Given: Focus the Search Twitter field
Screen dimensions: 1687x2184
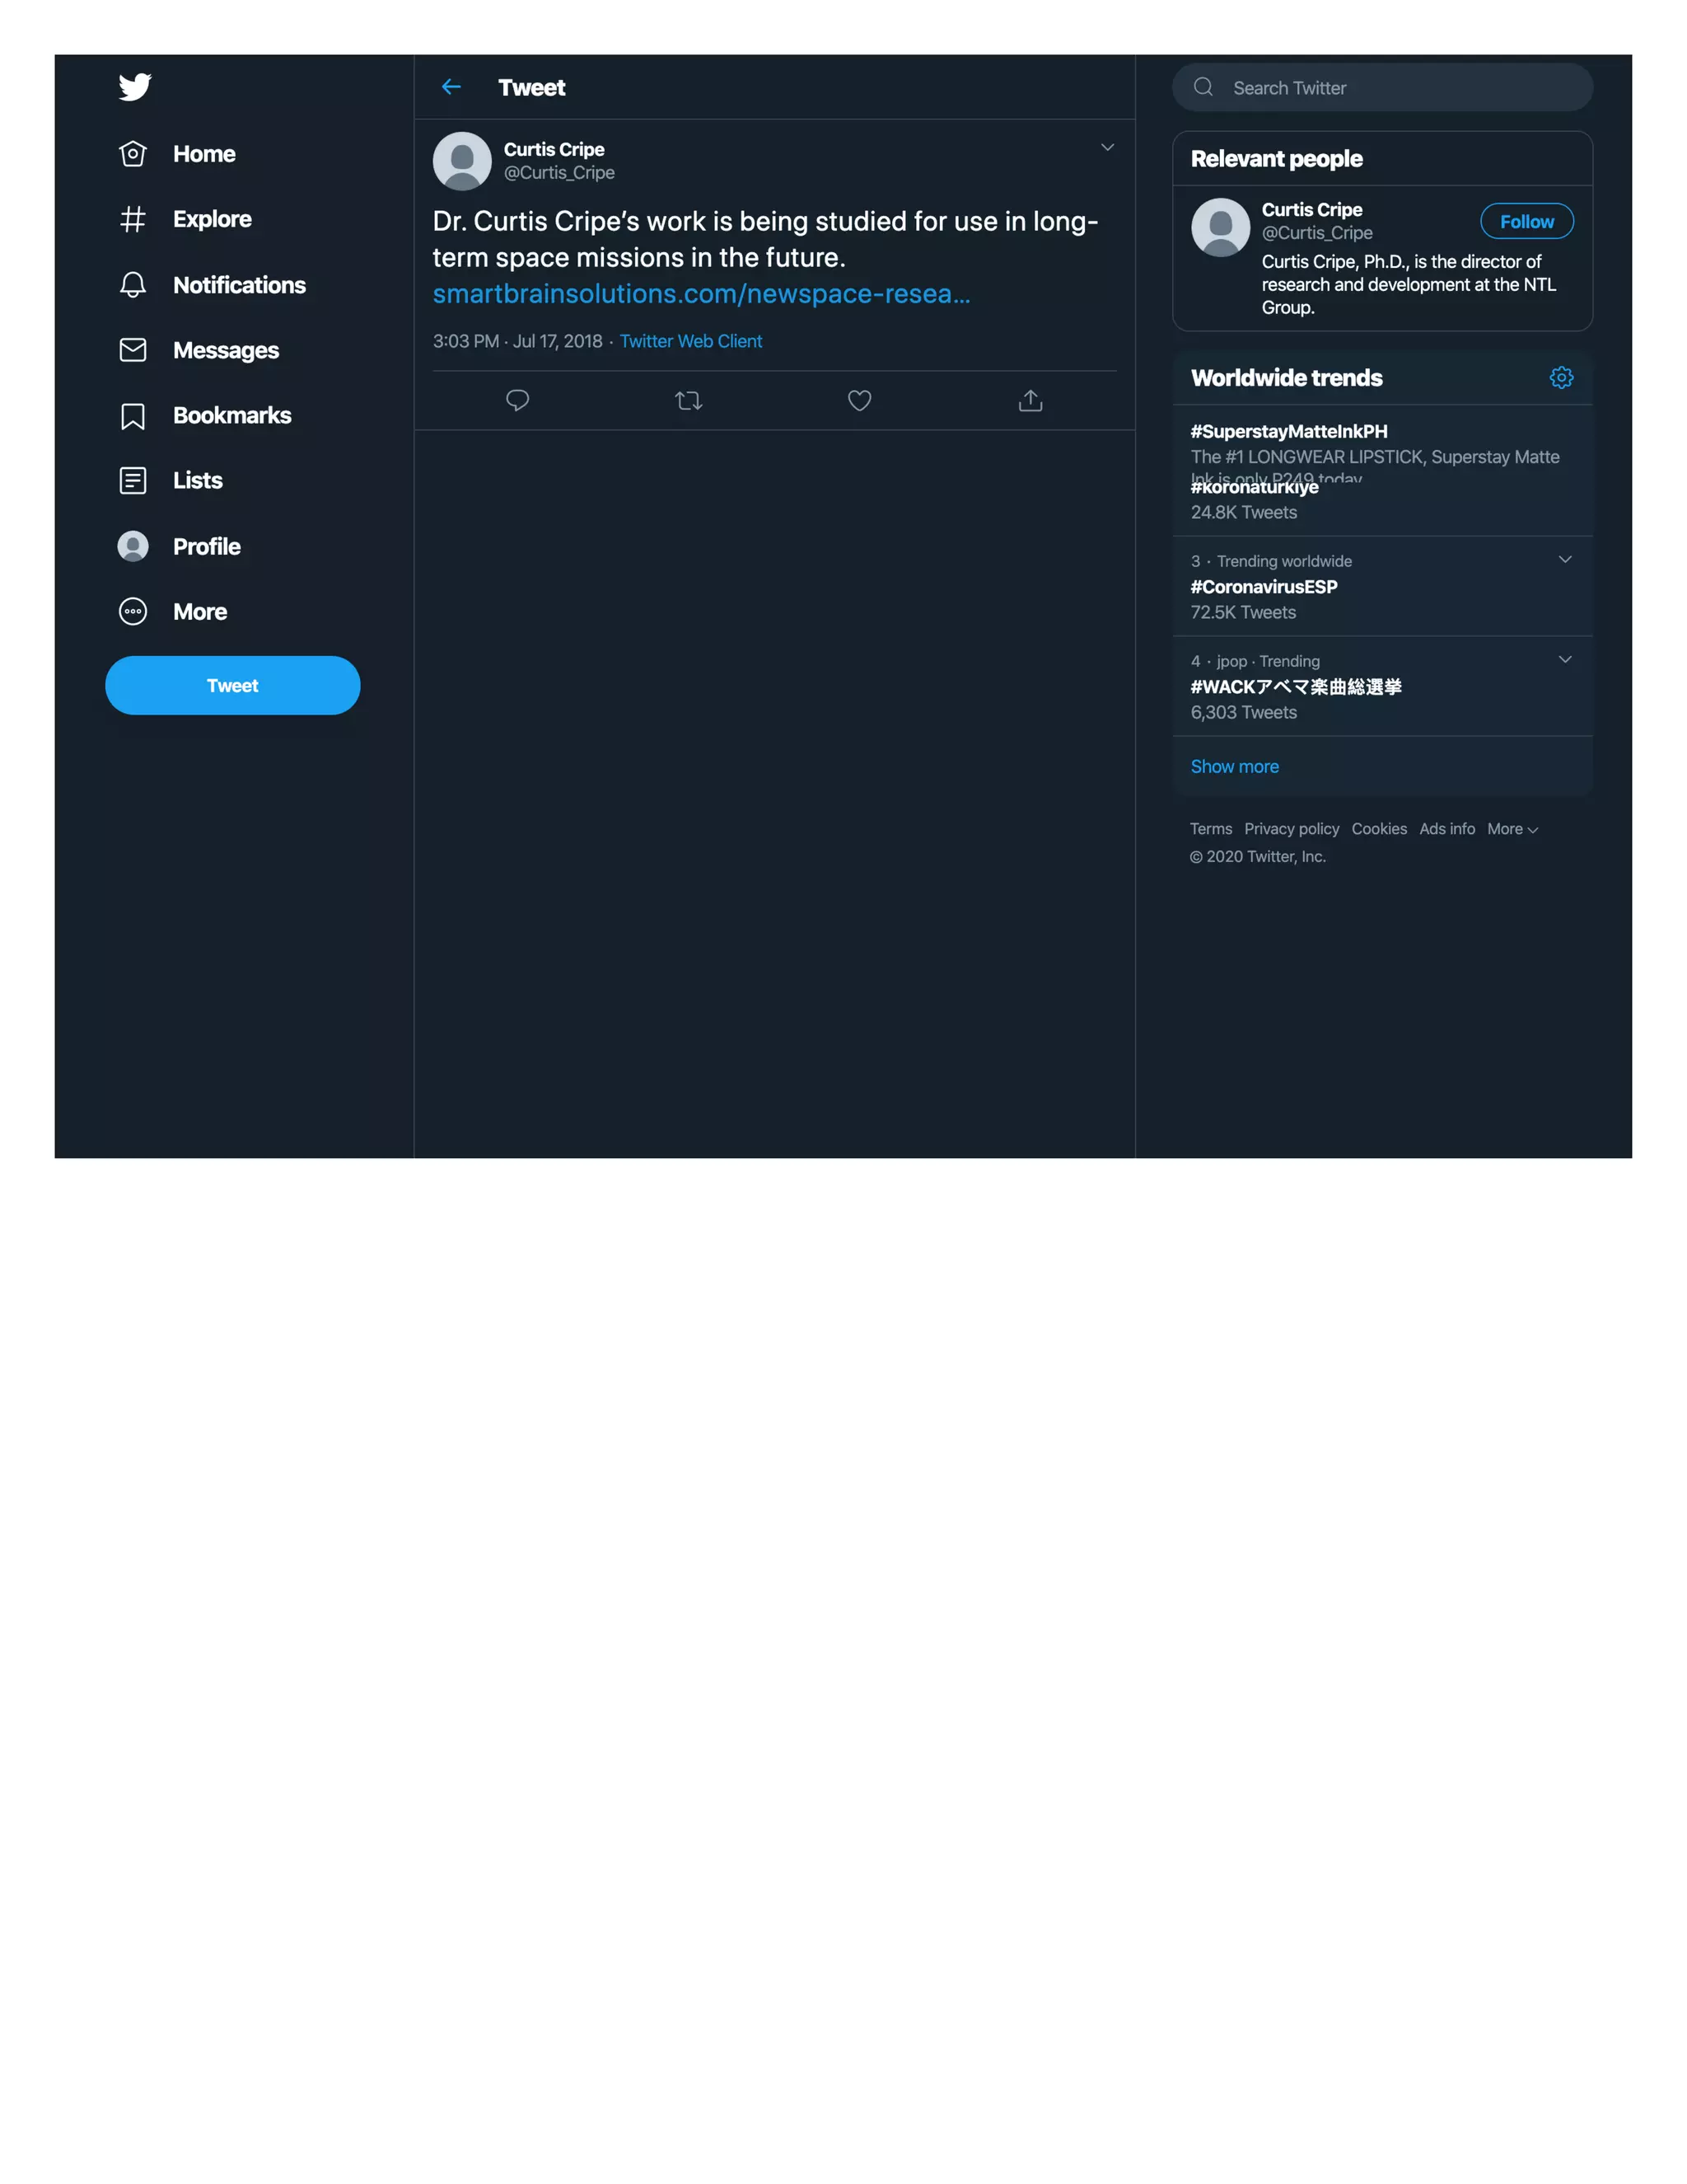Looking at the screenshot, I should (x=1382, y=87).
